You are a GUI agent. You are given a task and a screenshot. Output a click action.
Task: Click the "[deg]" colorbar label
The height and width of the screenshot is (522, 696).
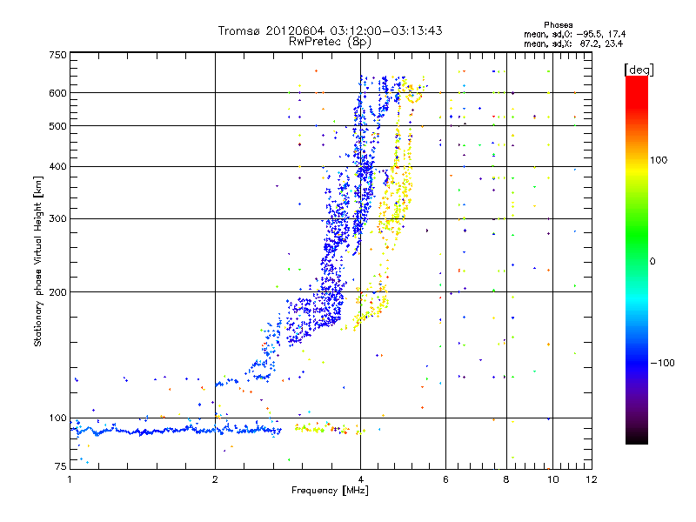click(x=639, y=70)
